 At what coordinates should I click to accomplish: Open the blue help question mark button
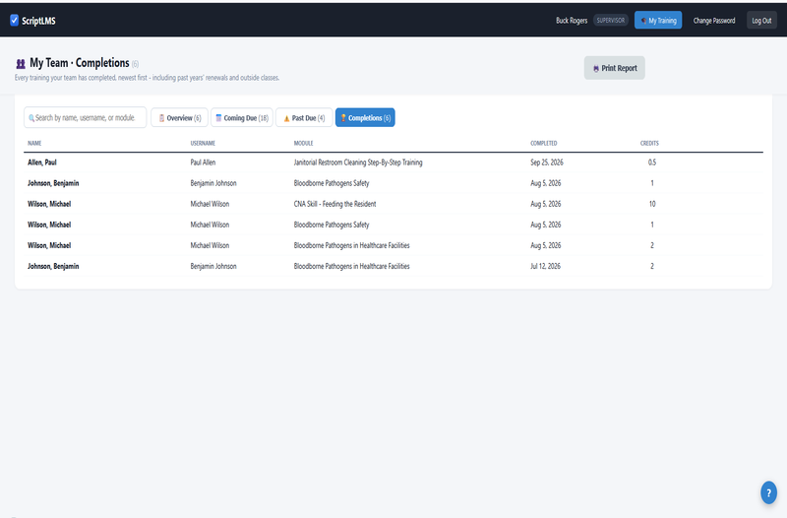click(768, 492)
